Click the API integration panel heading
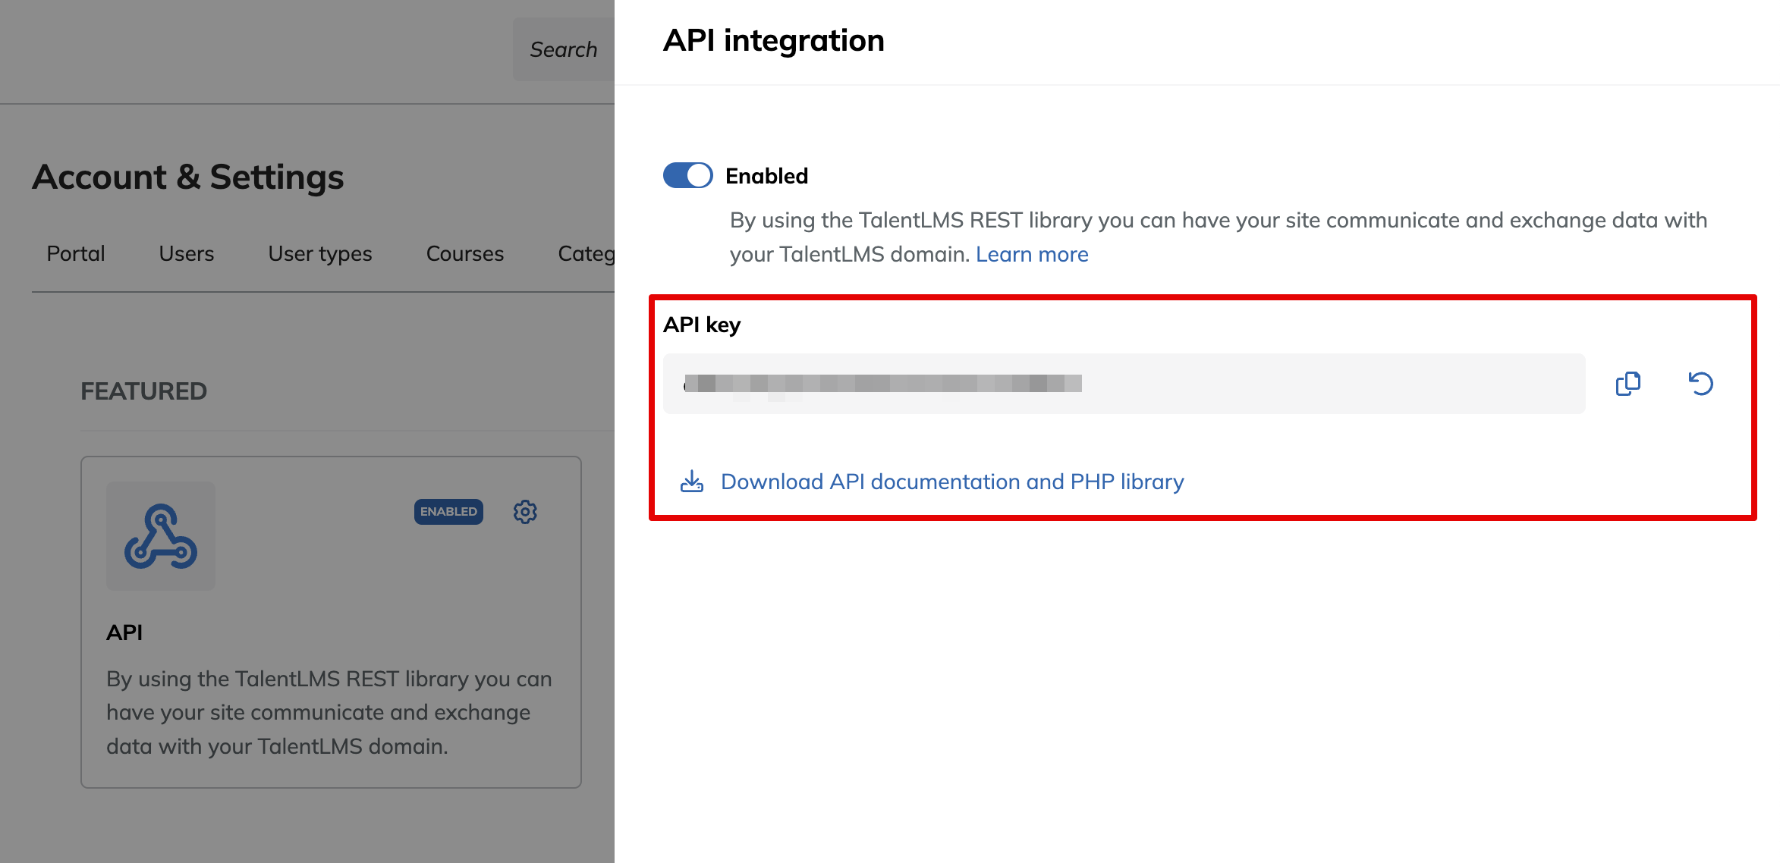 pos(773,40)
